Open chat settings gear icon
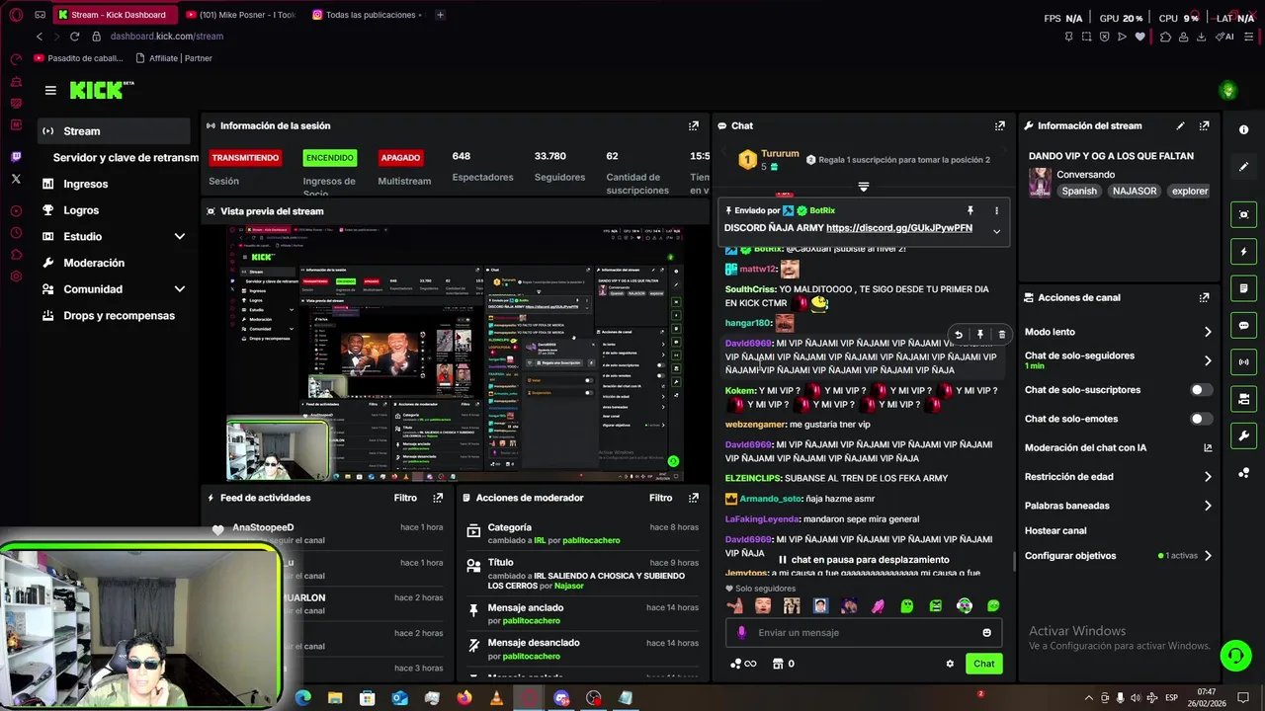This screenshot has width=1265, height=711. click(950, 664)
